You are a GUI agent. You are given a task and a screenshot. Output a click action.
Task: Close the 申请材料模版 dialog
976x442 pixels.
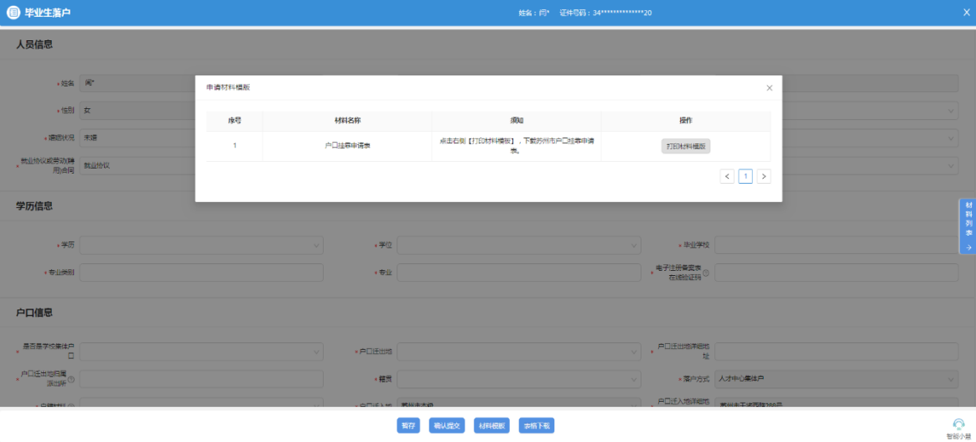click(769, 88)
